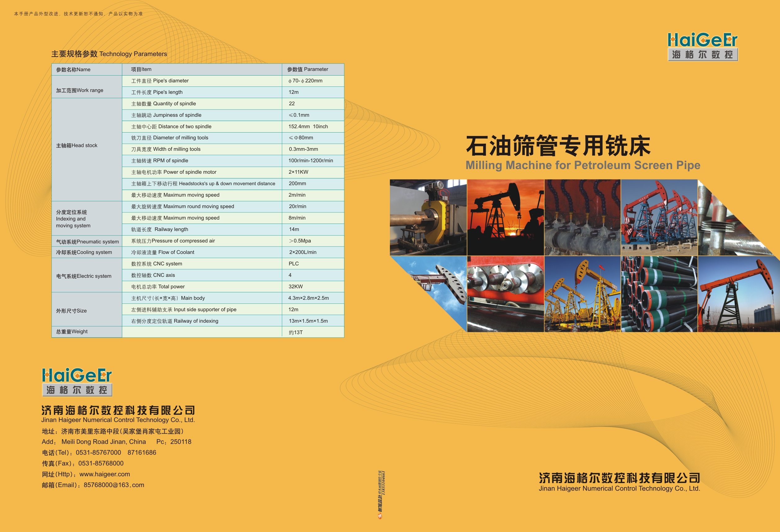Click the fax number 0531-85768000
This screenshot has width=780, height=532.
101,463
